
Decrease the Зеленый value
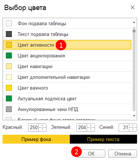(x=91, y=129)
